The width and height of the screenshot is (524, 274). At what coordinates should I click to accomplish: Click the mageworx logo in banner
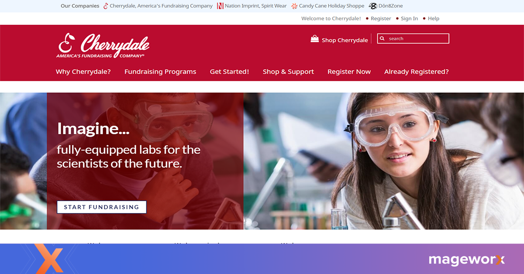coord(466,260)
